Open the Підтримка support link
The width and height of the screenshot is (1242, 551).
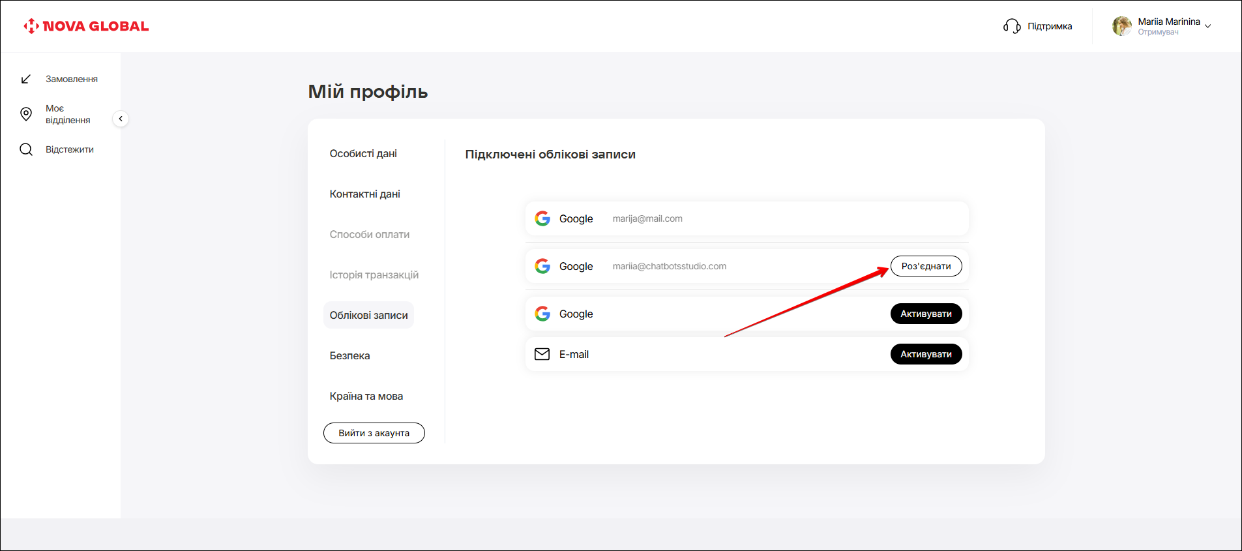pos(1049,26)
